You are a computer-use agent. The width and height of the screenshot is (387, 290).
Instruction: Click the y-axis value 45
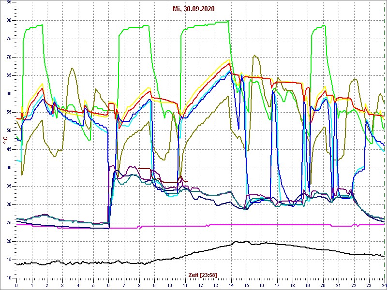tap(8, 149)
